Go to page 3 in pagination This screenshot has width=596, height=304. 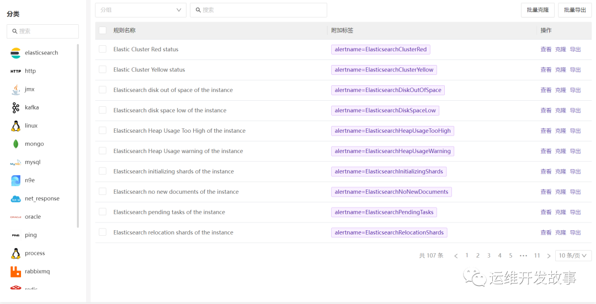pos(488,256)
